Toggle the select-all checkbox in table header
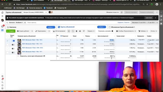Screen dimensions: 163x92 tap(7, 36)
